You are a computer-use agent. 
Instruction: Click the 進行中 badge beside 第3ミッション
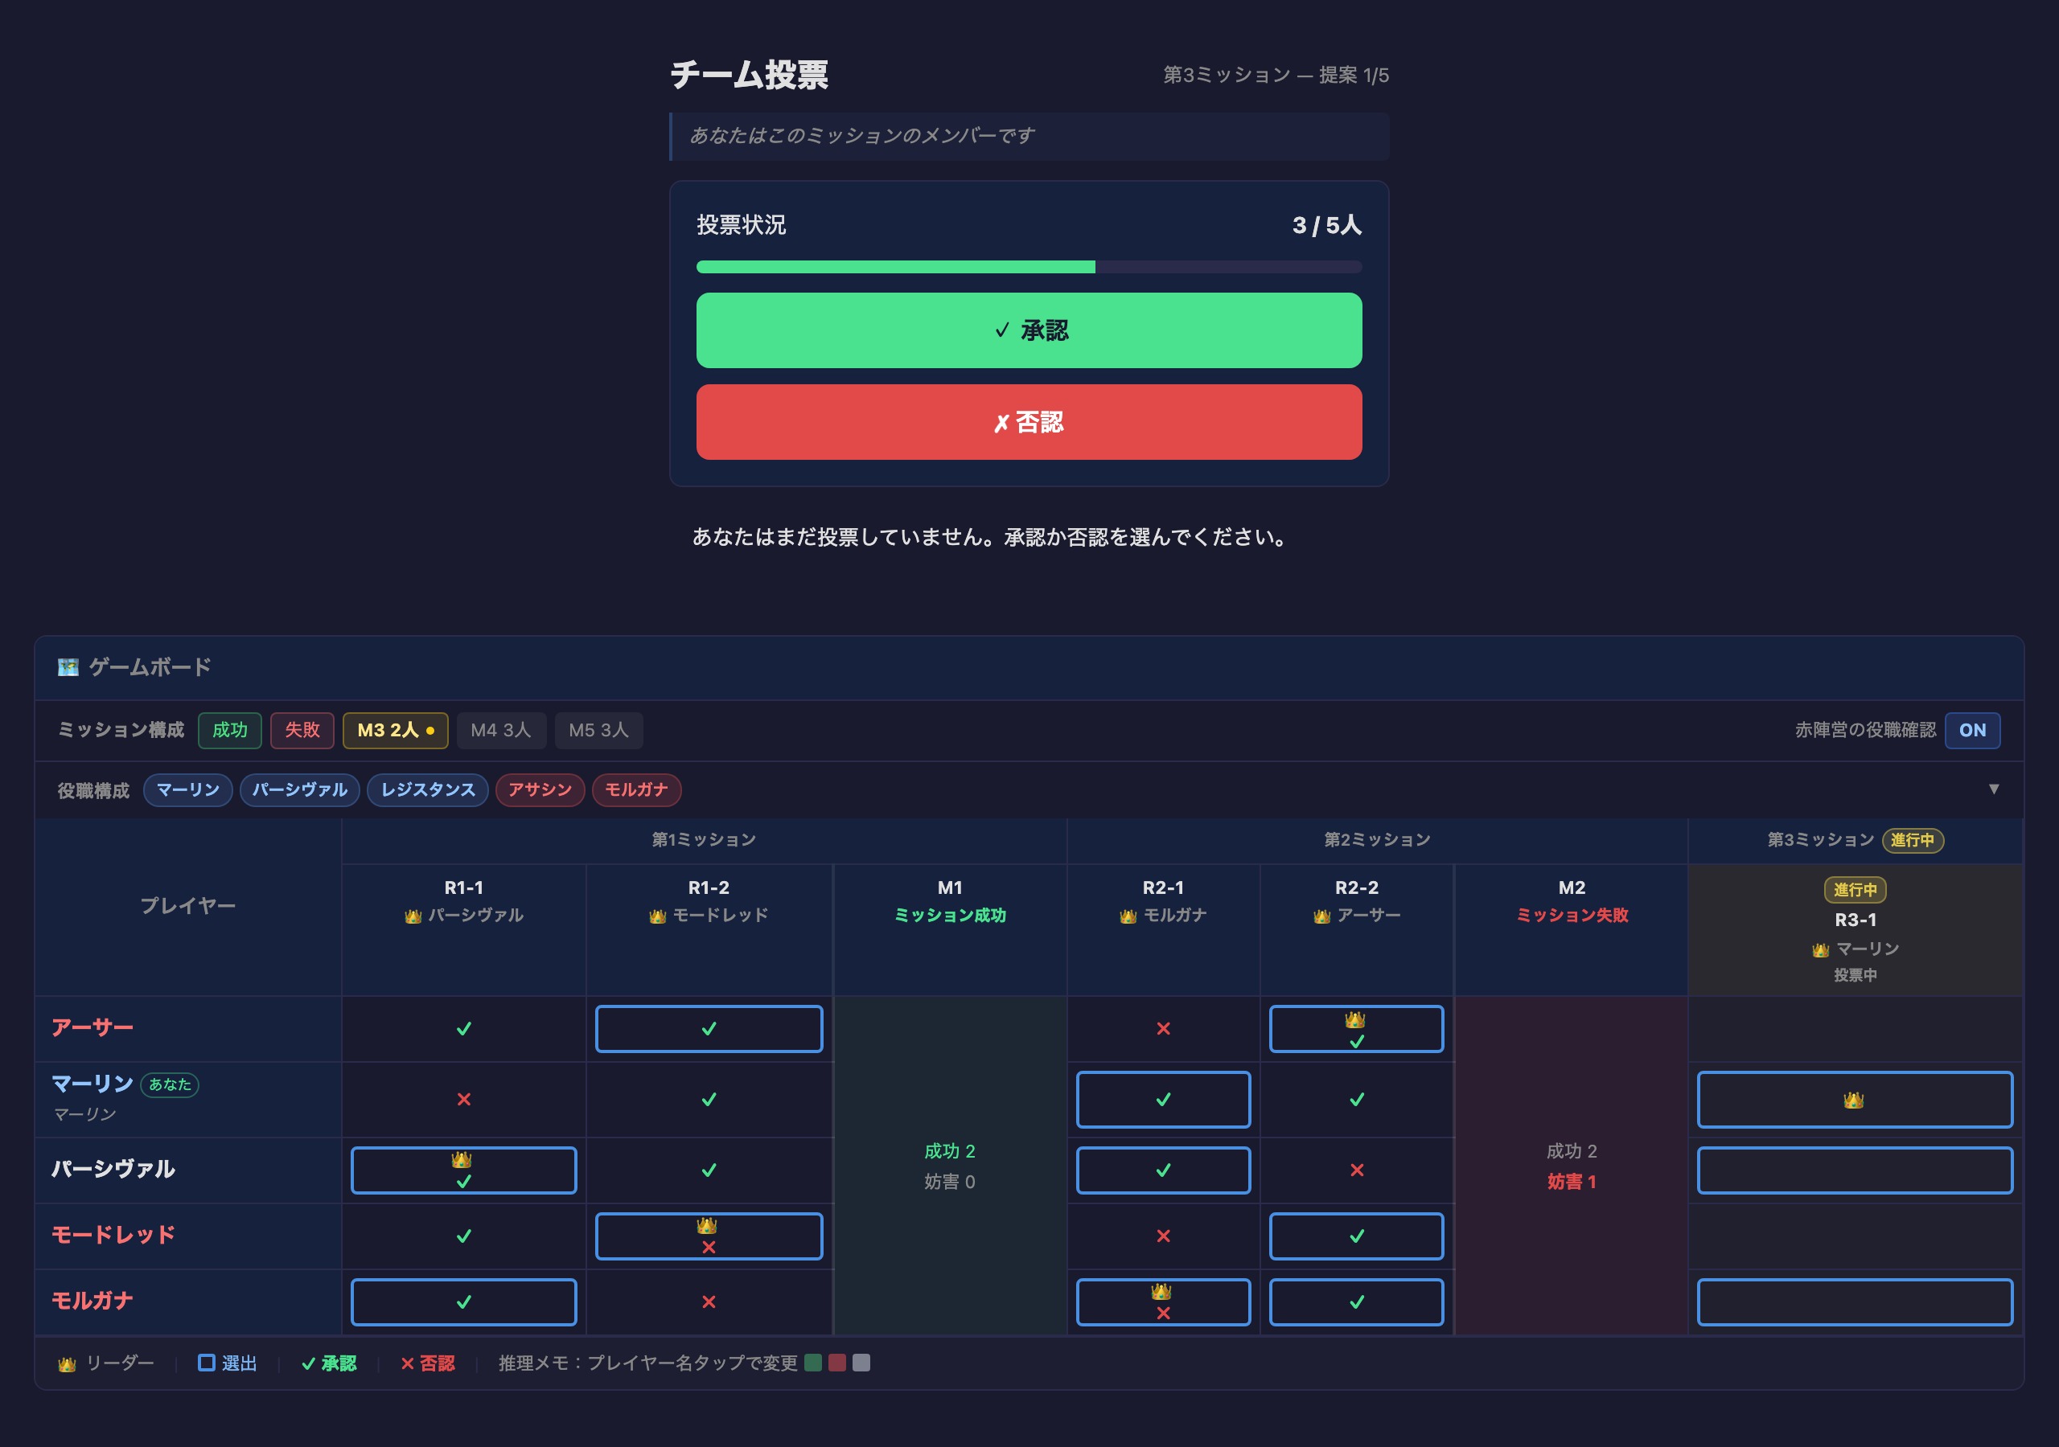(1912, 840)
